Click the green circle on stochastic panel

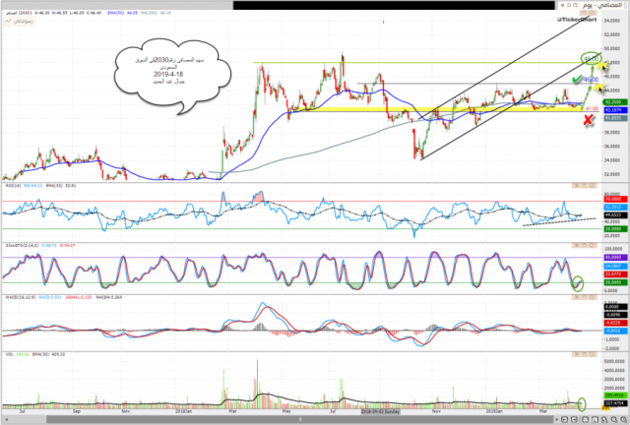[x=576, y=284]
